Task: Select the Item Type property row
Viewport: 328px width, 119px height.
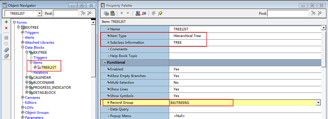Action: pos(211,36)
